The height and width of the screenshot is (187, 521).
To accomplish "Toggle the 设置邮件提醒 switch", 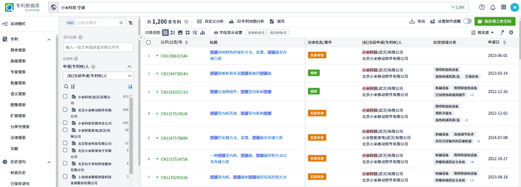I will [x=467, y=21].
